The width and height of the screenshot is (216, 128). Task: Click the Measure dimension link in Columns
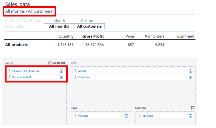(148, 116)
